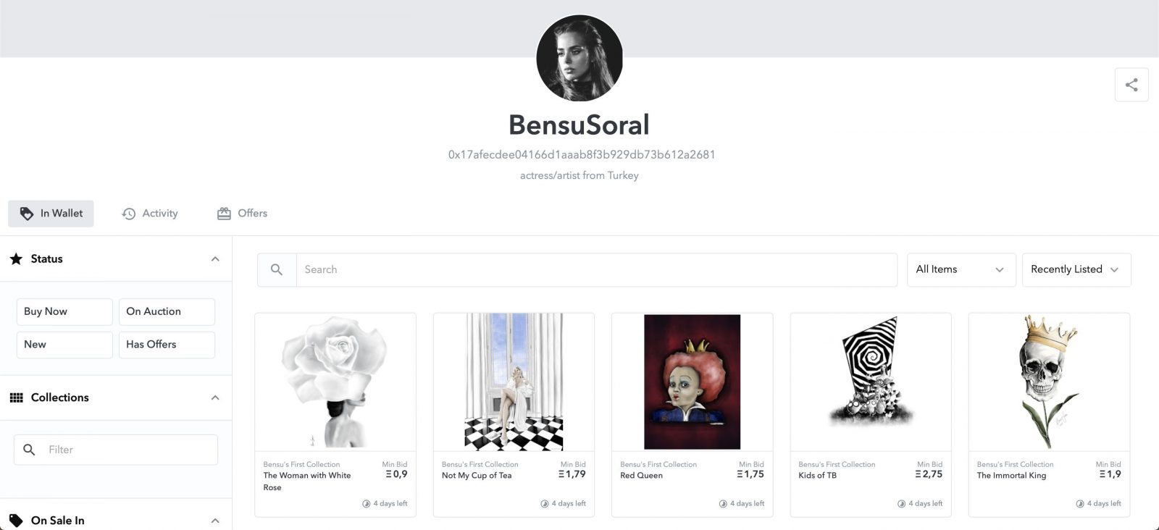Click the share icon button
The width and height of the screenshot is (1159, 530).
(1131, 85)
